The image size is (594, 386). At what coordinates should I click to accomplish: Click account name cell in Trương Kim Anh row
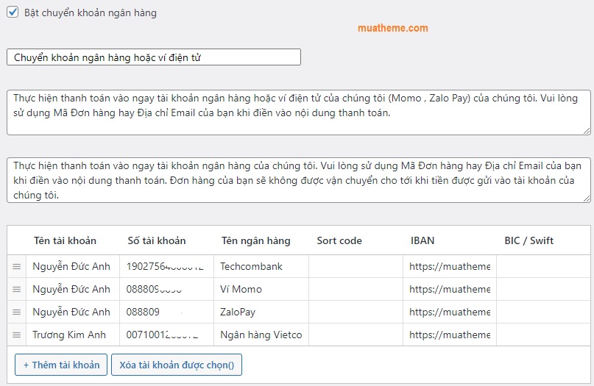coord(72,335)
